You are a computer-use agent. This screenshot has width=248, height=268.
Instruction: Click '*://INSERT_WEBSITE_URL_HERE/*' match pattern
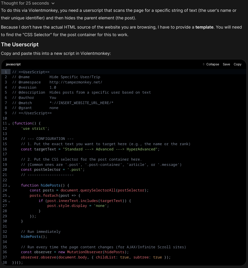pos(81,103)
